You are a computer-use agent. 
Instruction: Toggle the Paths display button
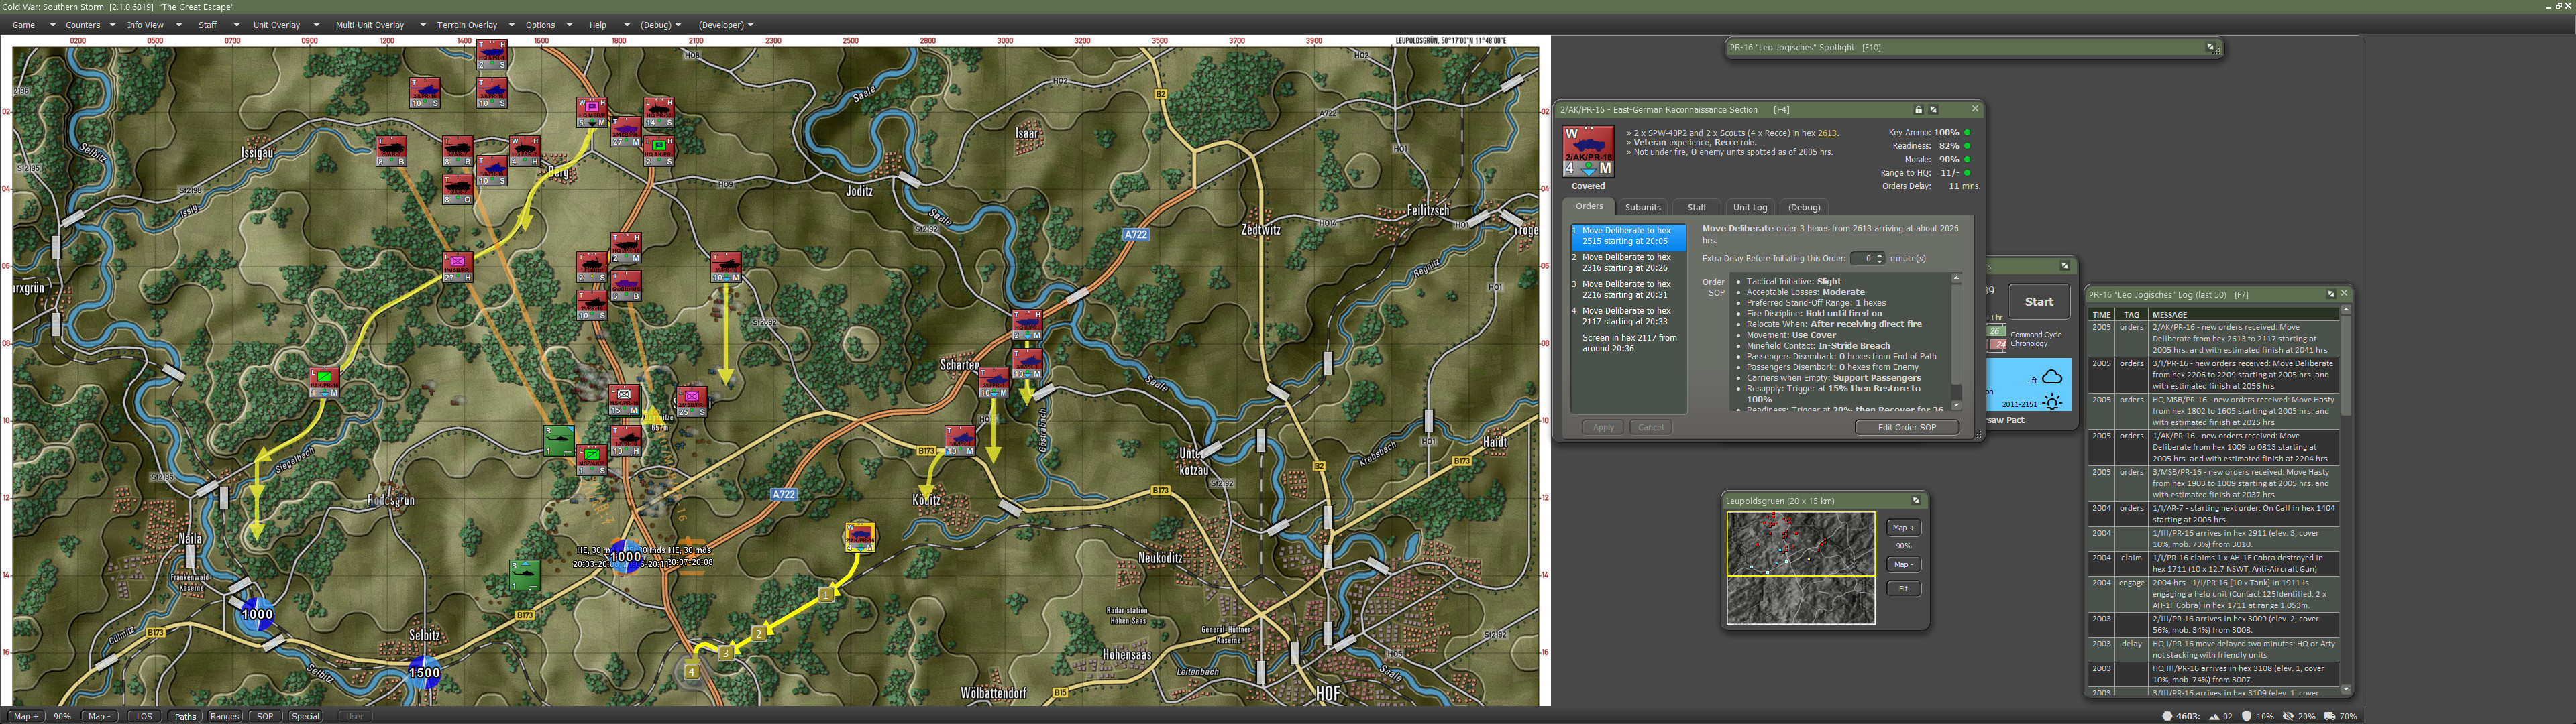[185, 716]
